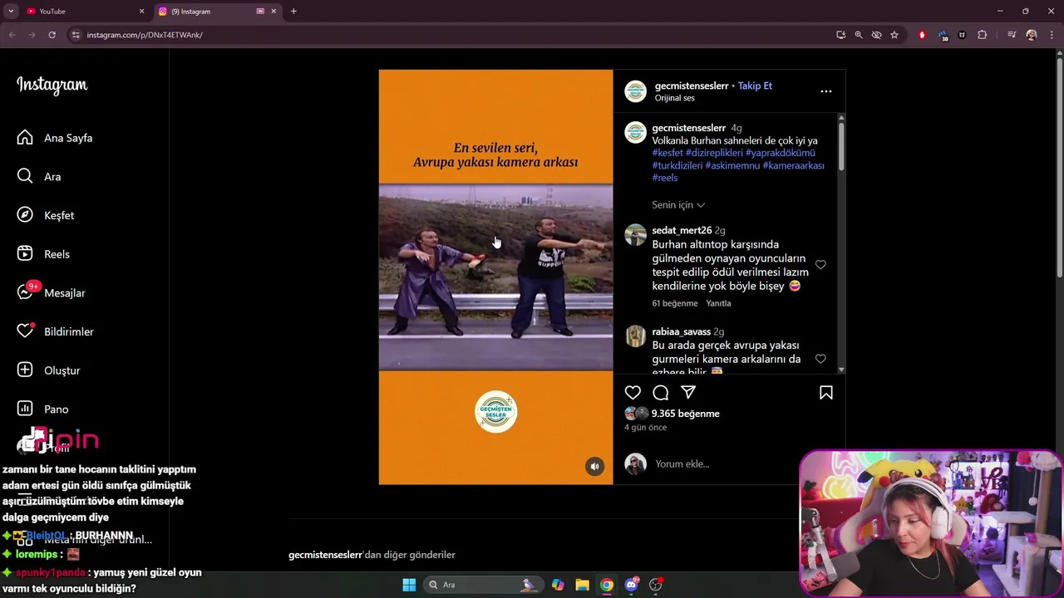
Task: Open tab search dropdown arrow
Action: coord(11,12)
